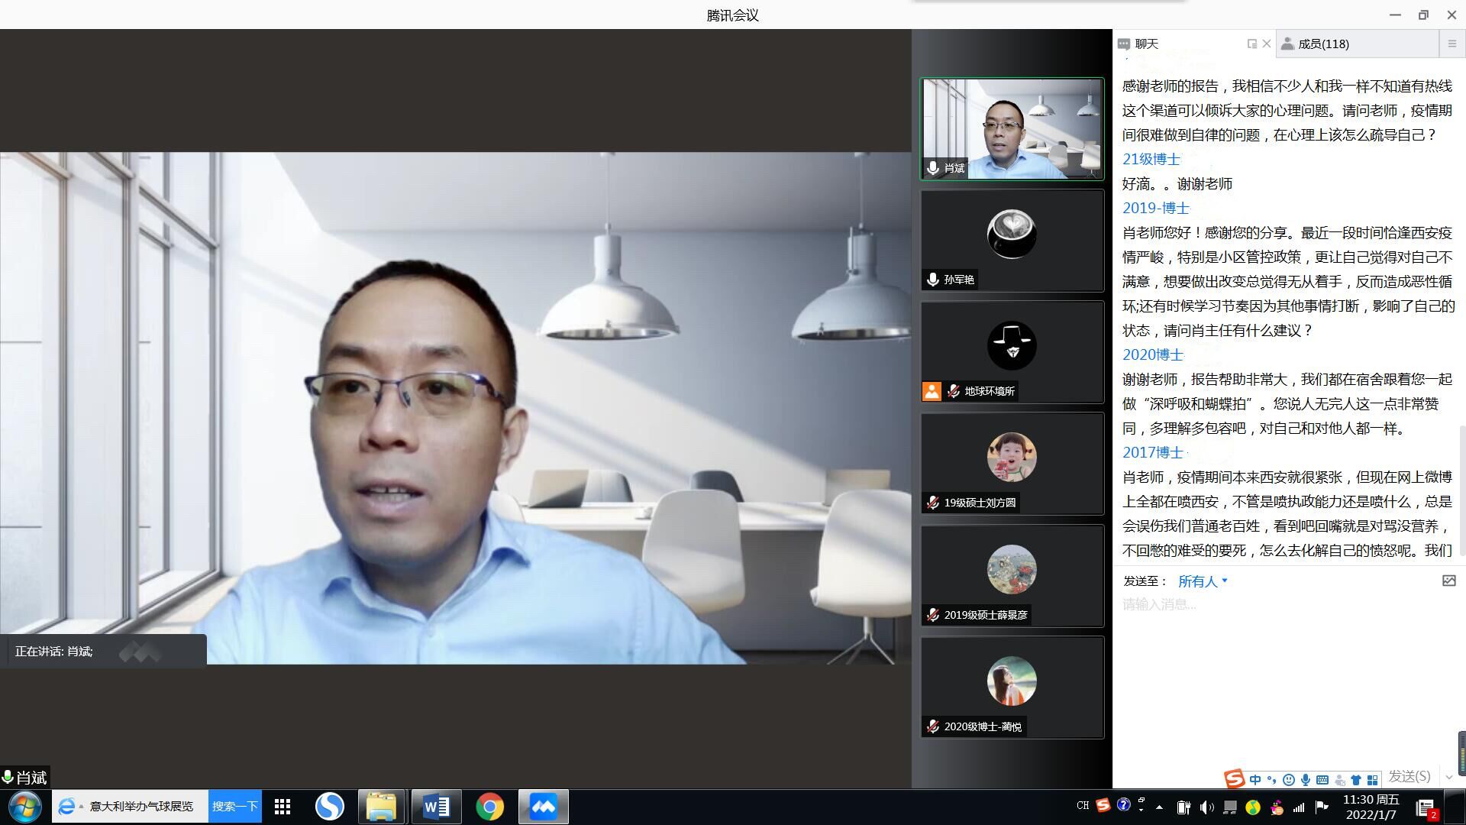The image size is (1466, 825).
Task: Open Sogou toolbox grid icon
Action: (x=1373, y=780)
